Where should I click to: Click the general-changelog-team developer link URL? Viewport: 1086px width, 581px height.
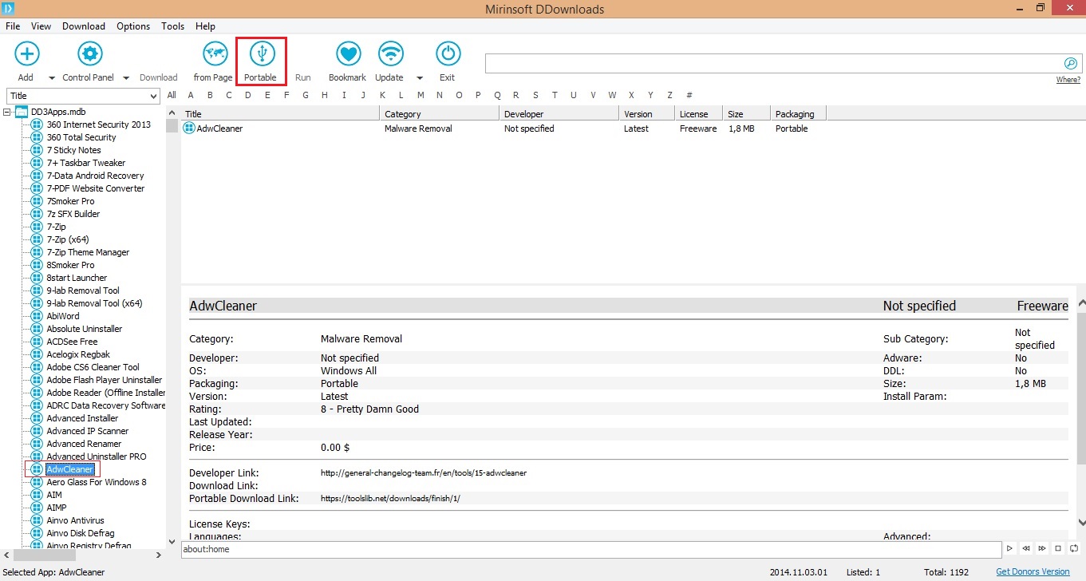424,473
